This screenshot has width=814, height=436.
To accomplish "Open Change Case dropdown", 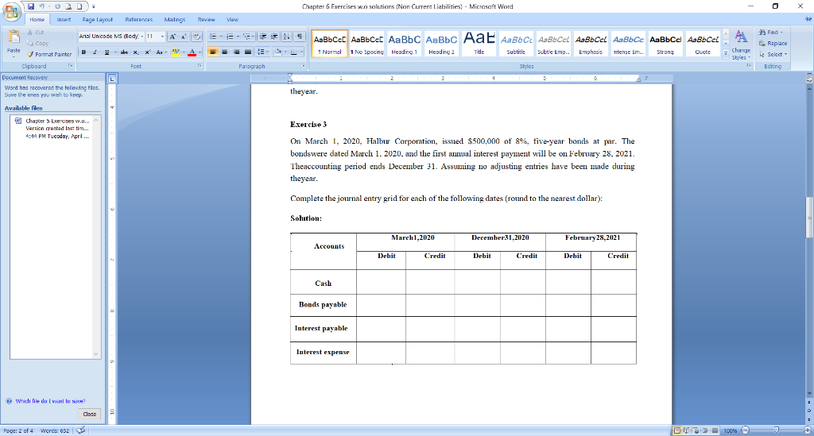I will click(x=161, y=52).
